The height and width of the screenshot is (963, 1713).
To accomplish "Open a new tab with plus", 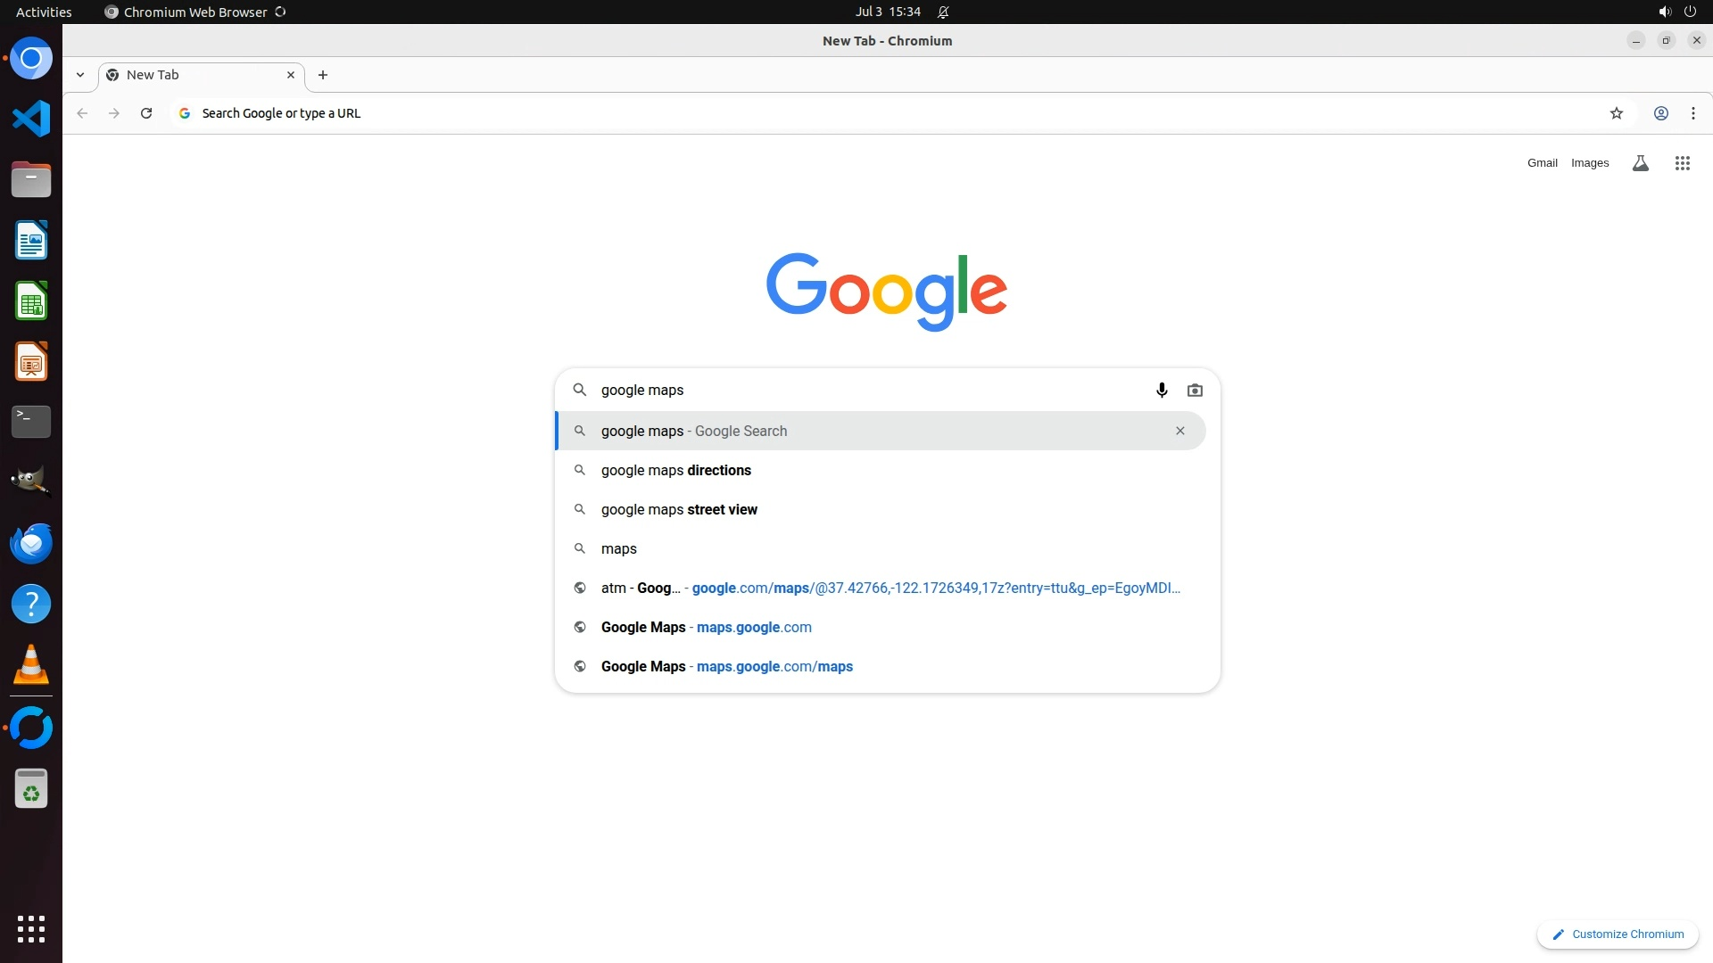I will click(323, 75).
